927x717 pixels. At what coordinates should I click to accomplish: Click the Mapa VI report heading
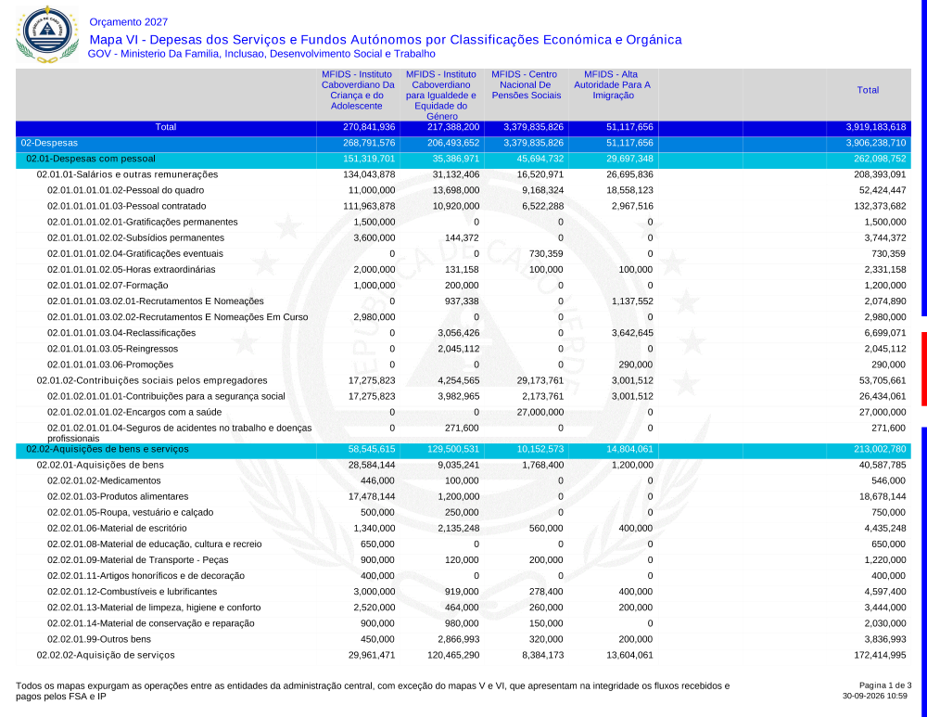(386, 40)
